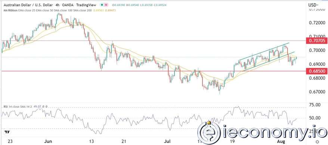Click the 21 date label on the time axis

(x=124, y=141)
